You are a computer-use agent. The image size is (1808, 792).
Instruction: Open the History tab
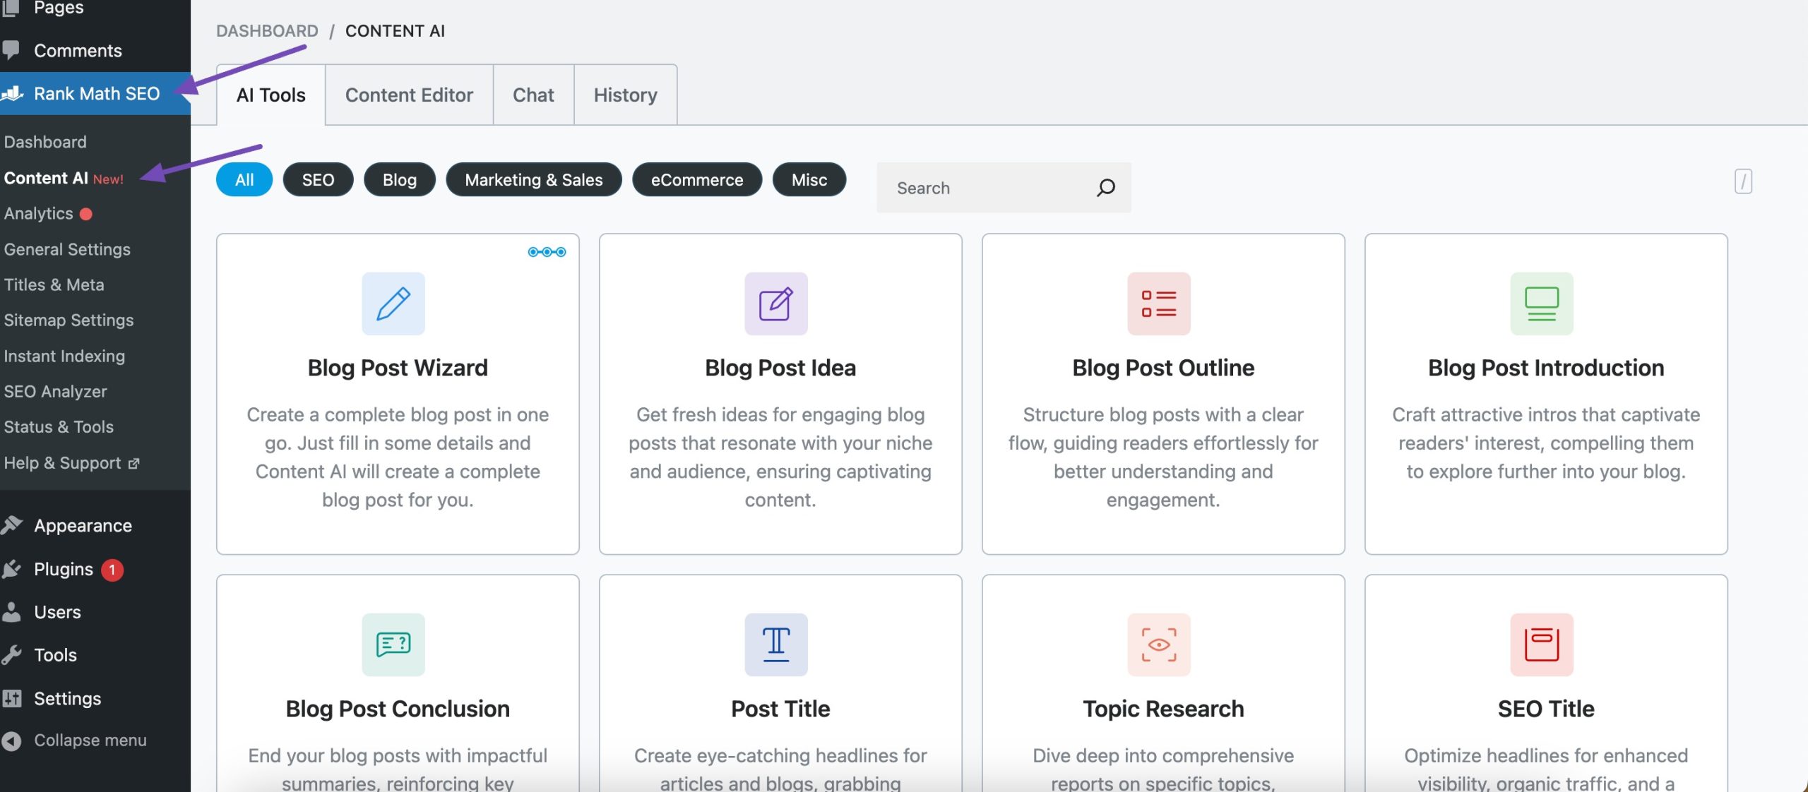tap(625, 93)
